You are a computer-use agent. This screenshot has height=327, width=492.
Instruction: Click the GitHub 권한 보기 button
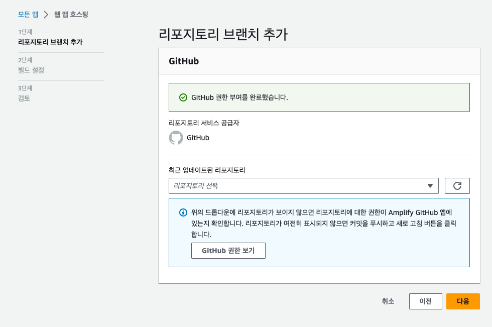pos(228,251)
